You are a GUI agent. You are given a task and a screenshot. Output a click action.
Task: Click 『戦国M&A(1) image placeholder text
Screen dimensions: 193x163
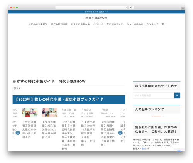tap(108, 113)
